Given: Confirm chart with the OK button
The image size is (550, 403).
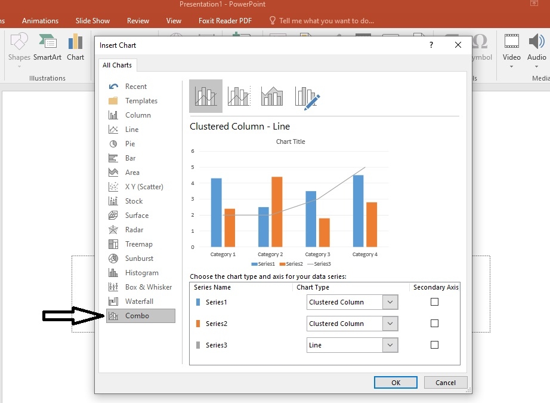Looking at the screenshot, I should (x=395, y=383).
